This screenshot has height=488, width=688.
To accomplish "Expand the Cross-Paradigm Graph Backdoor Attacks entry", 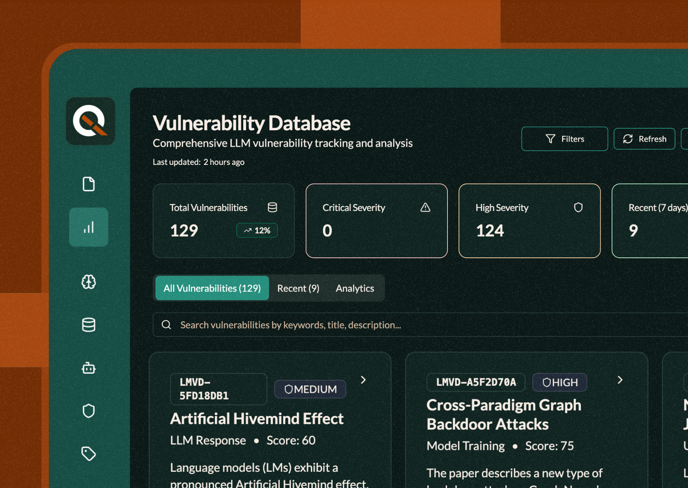I will pyautogui.click(x=620, y=380).
